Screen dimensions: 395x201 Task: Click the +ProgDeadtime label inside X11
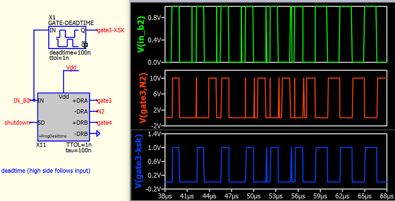53,136
